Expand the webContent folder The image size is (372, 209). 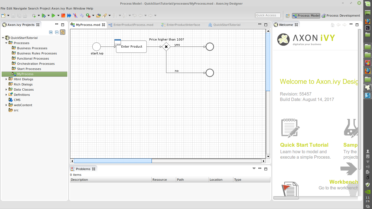[6, 105]
